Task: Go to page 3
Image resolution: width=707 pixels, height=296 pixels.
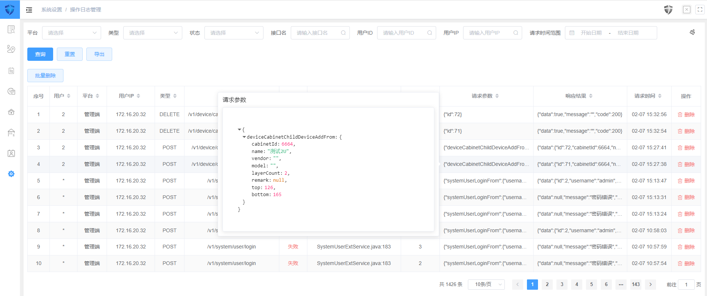Action: coord(562,284)
